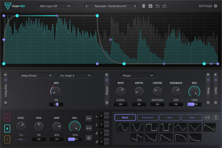Select graph C
Viewport: 222px width, 148px height.
coord(7,139)
